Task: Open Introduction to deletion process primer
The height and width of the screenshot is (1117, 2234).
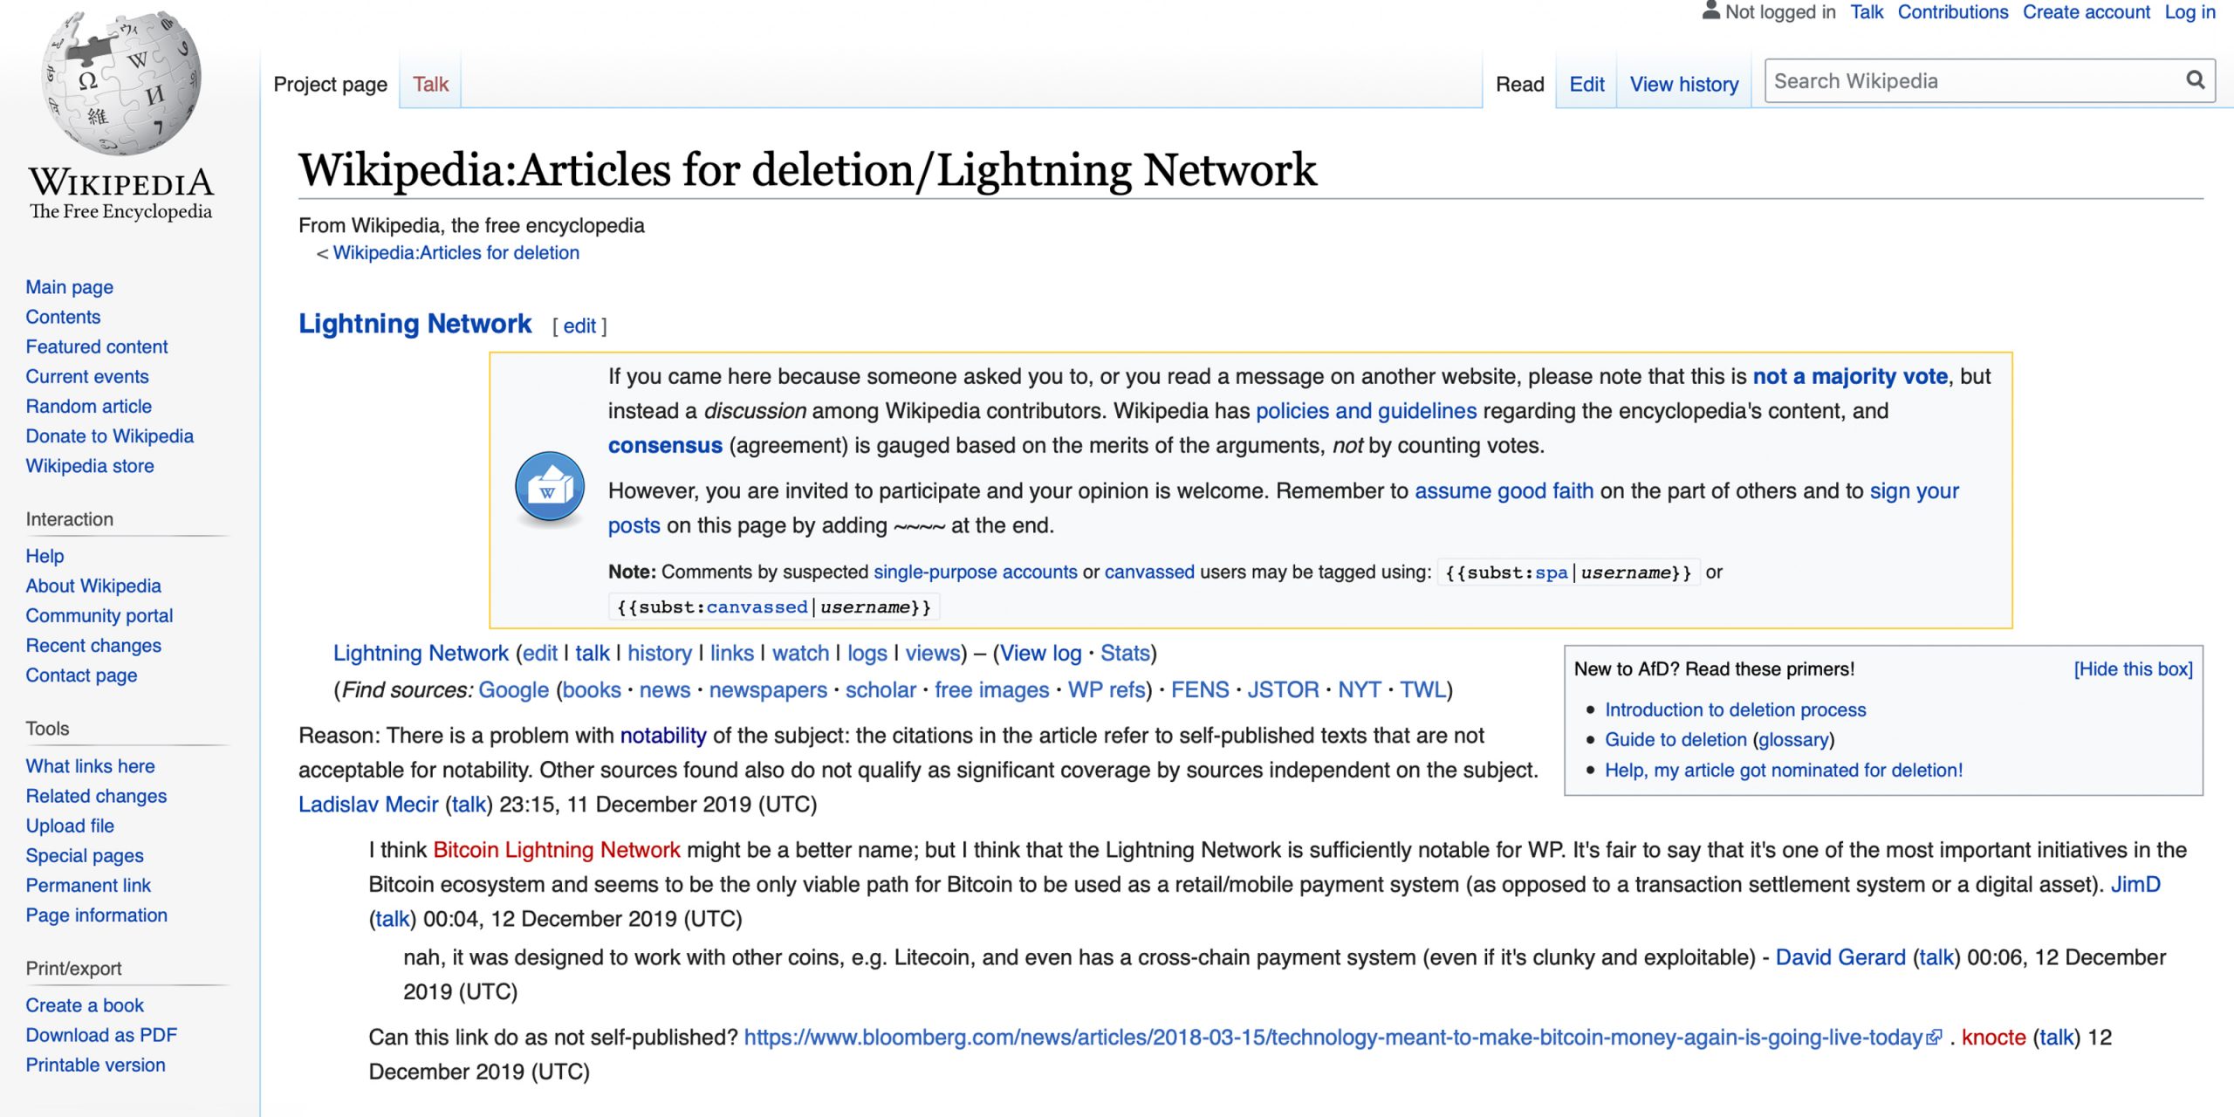Action: coord(1735,709)
